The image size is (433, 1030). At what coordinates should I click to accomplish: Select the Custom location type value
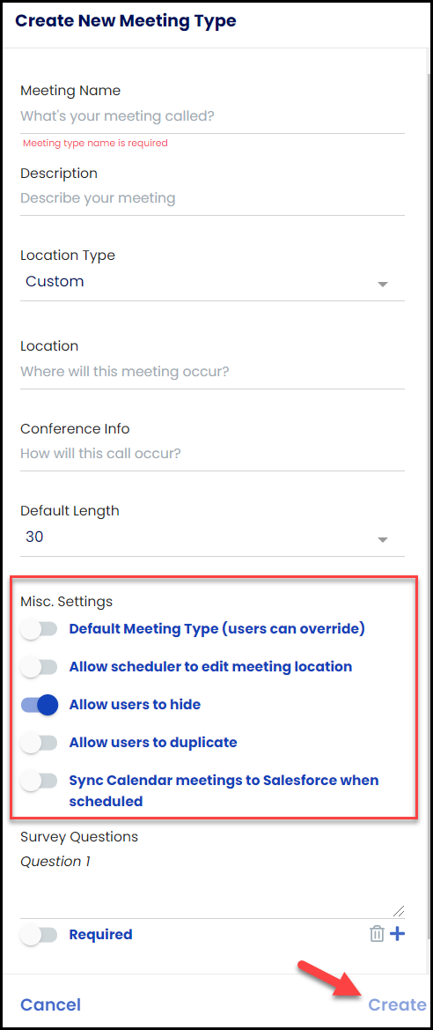tap(55, 281)
